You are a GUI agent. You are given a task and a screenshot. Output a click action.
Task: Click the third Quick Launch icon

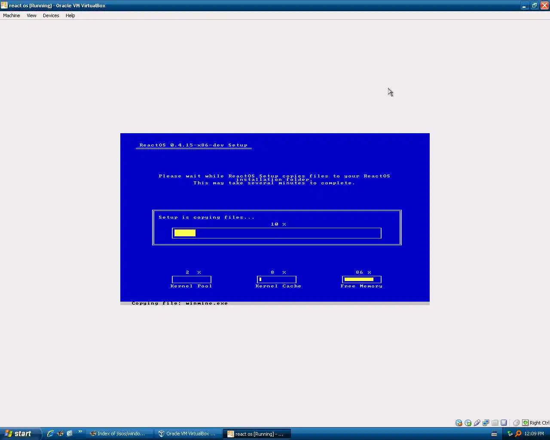click(70, 434)
